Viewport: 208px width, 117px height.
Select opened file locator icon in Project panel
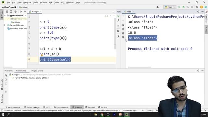coord(7,12)
